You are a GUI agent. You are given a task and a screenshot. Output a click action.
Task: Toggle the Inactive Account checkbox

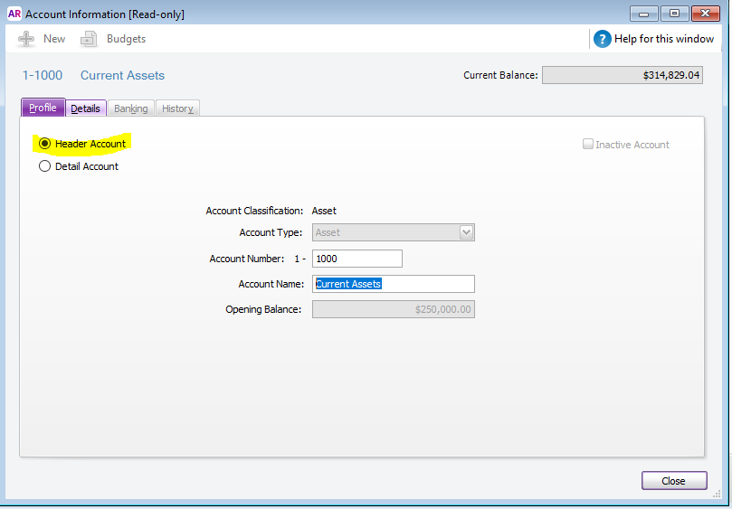[589, 145]
